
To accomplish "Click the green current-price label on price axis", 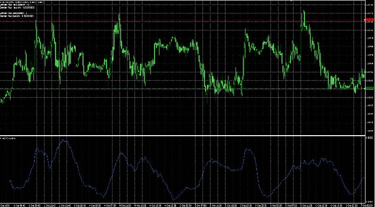I will pyautogui.click(x=369, y=88).
